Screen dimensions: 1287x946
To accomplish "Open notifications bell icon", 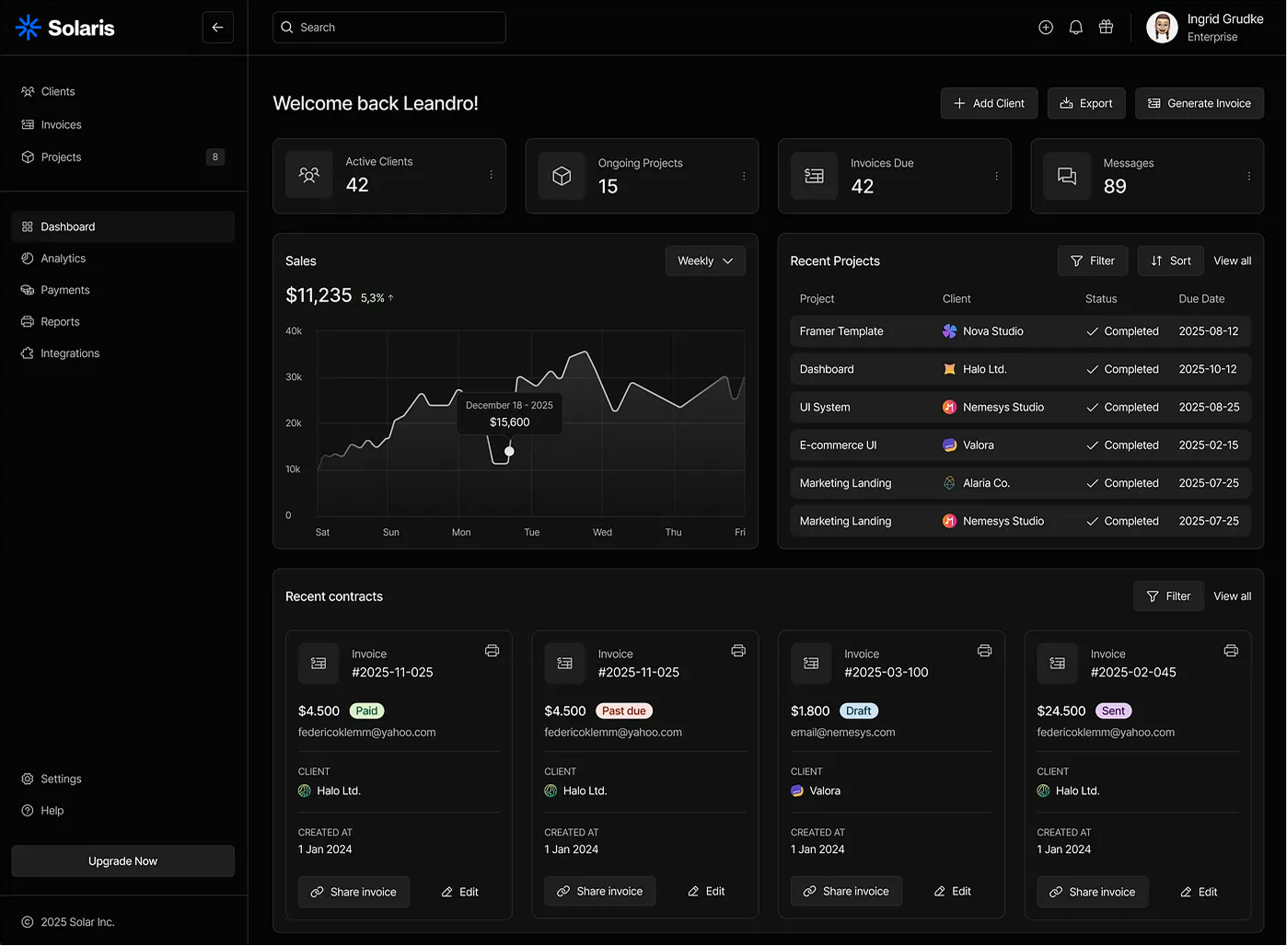I will click(1076, 28).
